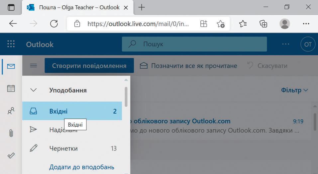Screen dimensions: 318x174
Task: Switch to the Mail module icon
Action: [x=11, y=66]
